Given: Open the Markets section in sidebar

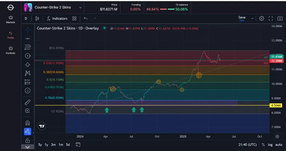Looking at the screenshot, I should pyautogui.click(x=10, y=20).
